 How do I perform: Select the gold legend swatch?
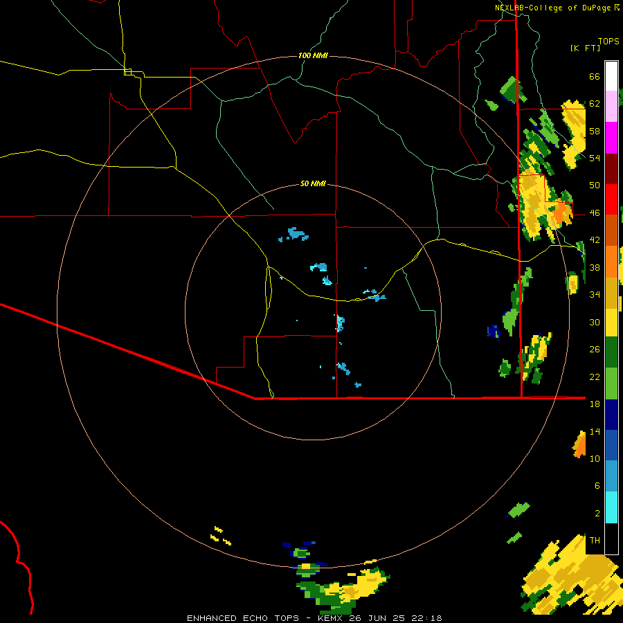(x=611, y=293)
